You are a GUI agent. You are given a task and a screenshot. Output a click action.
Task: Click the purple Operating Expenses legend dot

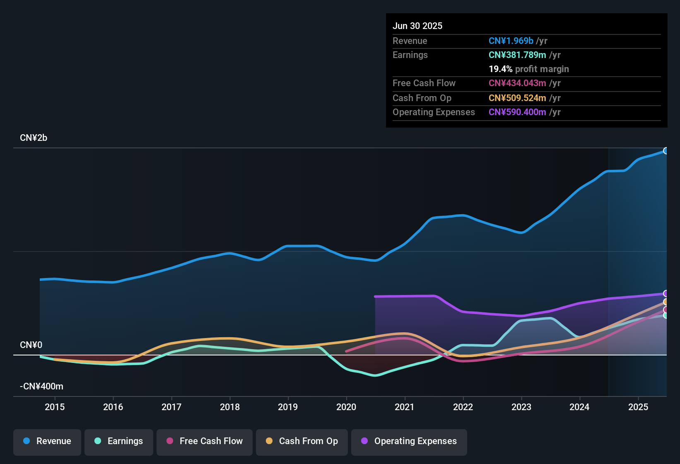coord(364,441)
